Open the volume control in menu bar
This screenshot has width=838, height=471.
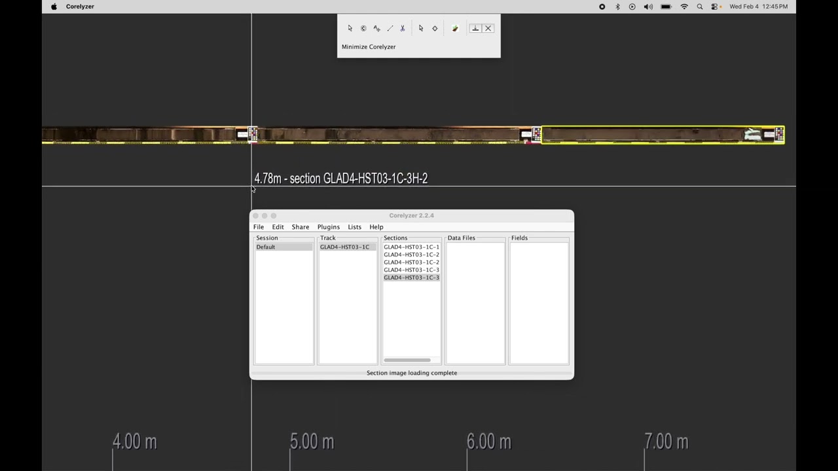648,7
